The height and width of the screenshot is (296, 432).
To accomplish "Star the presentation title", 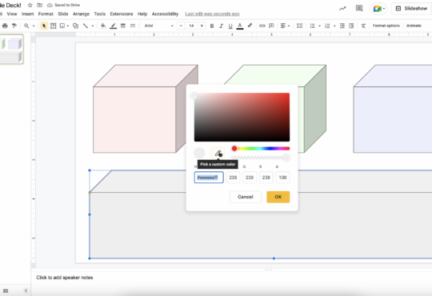I will pos(30,6).
